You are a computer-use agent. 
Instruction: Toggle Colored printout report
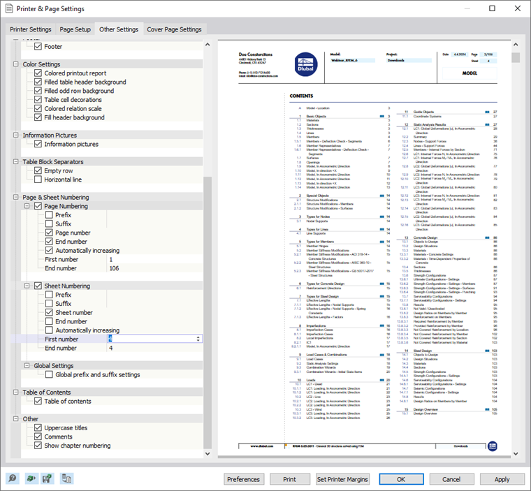(38, 73)
